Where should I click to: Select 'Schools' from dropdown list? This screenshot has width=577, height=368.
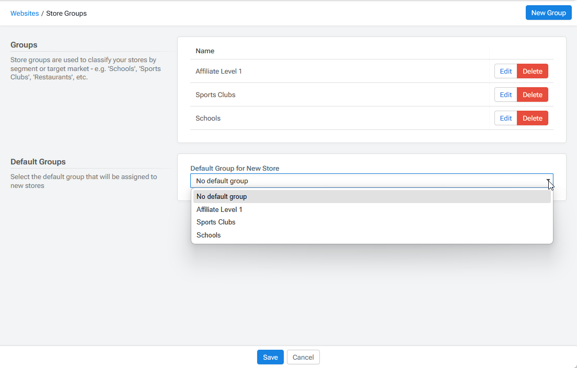click(x=209, y=235)
